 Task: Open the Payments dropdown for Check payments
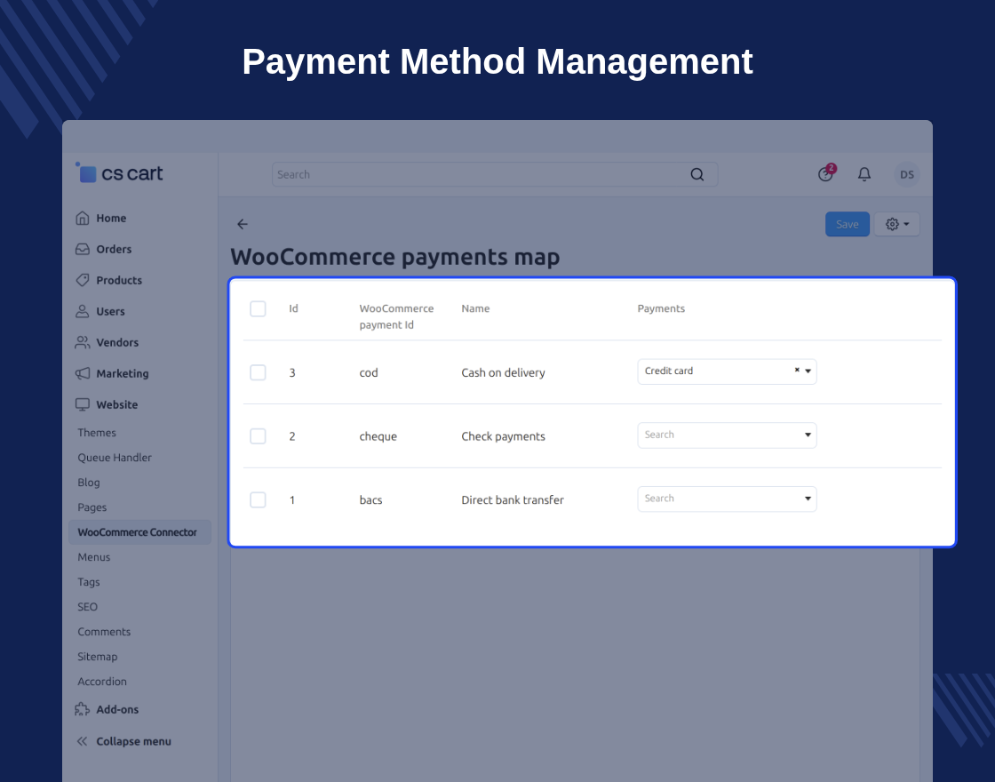(727, 435)
